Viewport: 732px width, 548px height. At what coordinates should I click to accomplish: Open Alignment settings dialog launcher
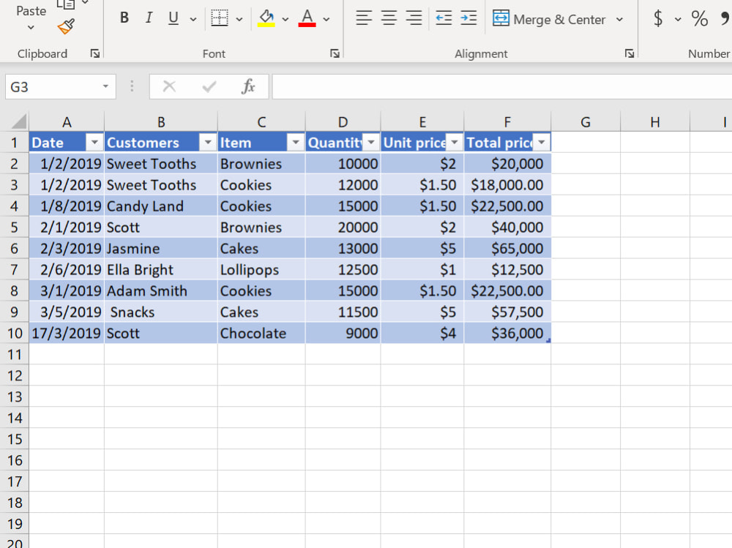(630, 53)
